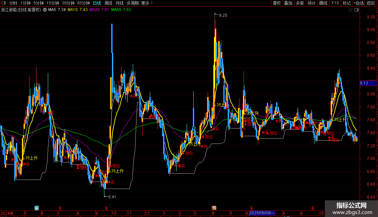378x217 pixels.
Task: Click the 9.25 high price label
Action: 223,15
